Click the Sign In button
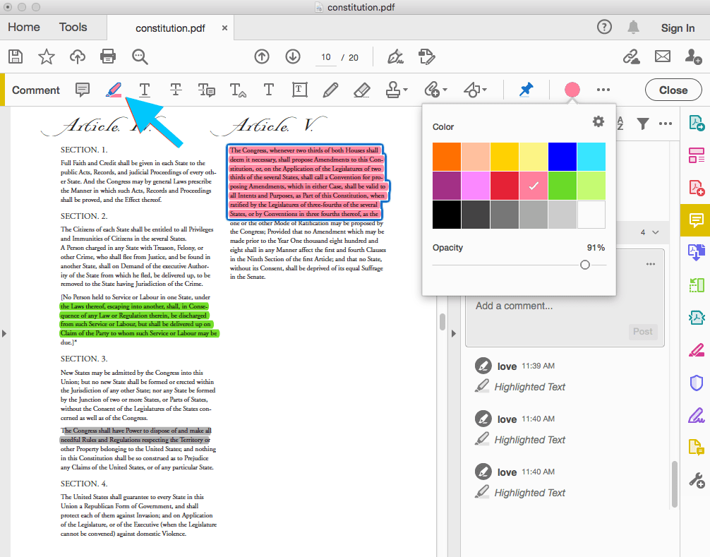710x557 pixels. tap(677, 28)
